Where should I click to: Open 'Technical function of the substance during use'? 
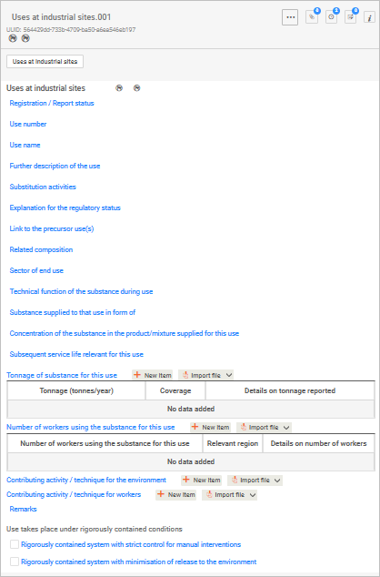click(x=81, y=291)
